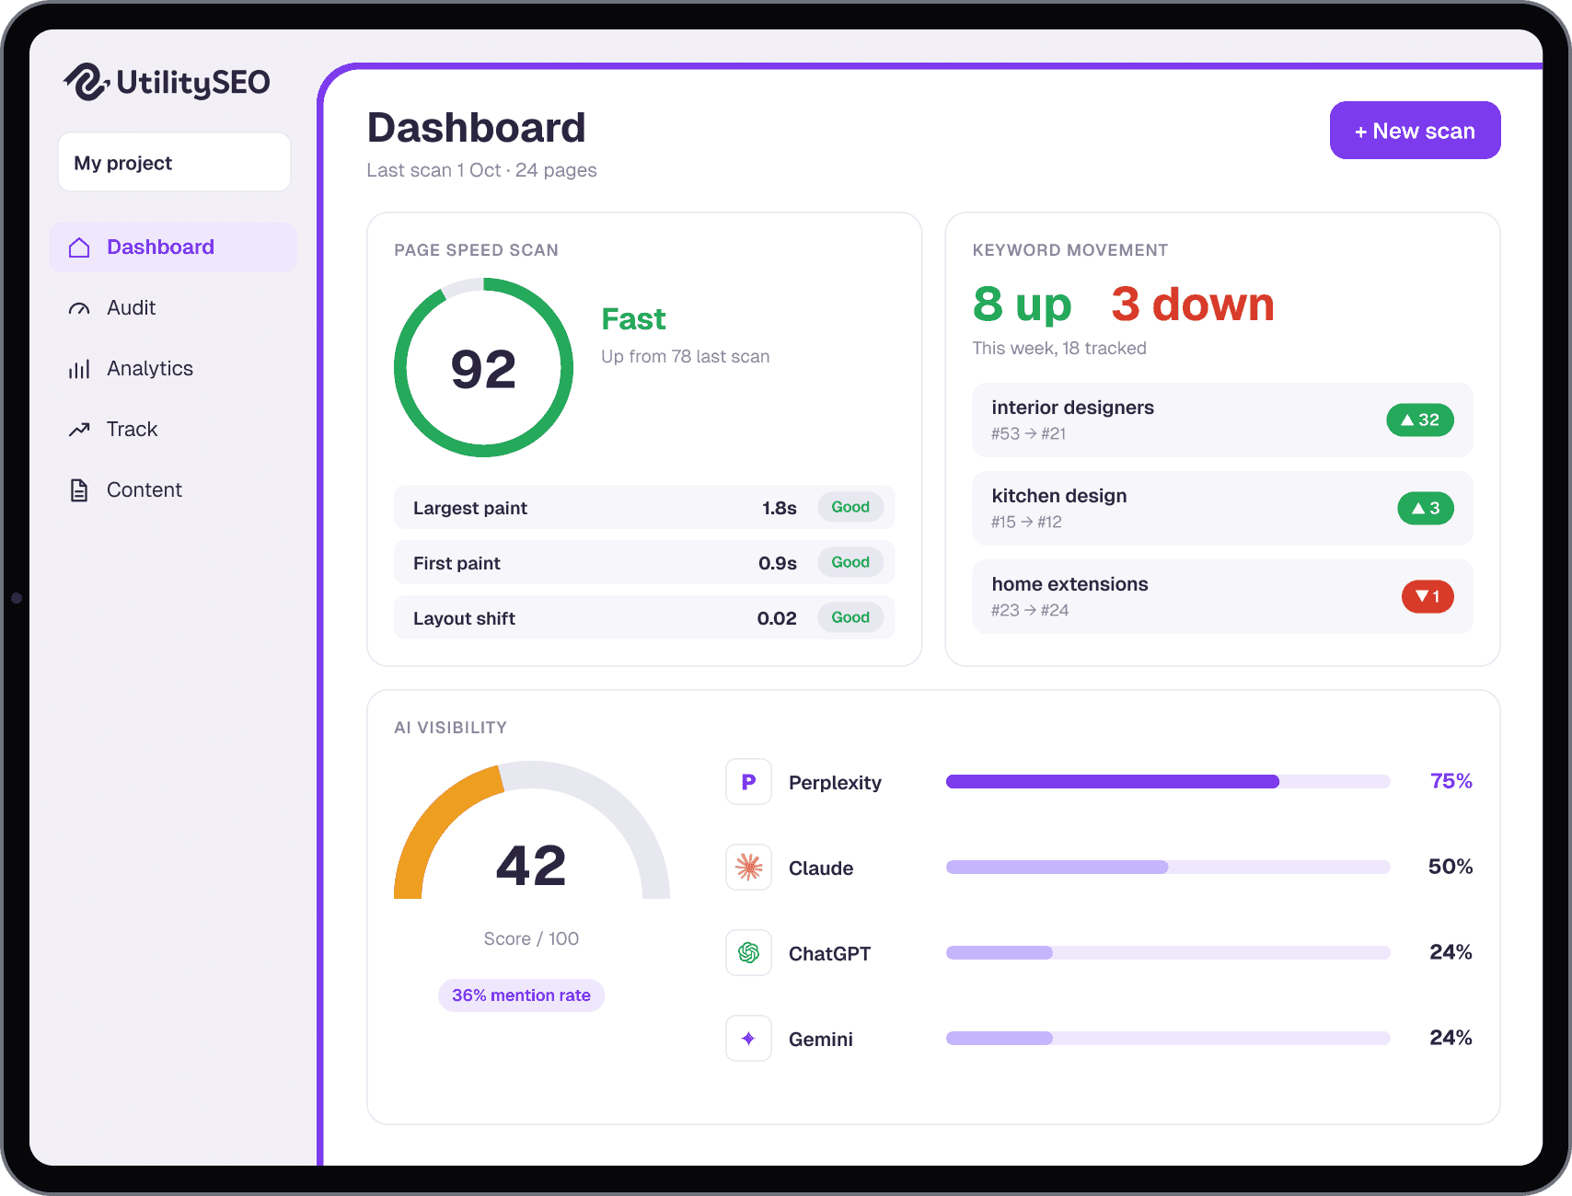Open the Analytics bar chart icon
The width and height of the screenshot is (1572, 1196).
point(79,369)
